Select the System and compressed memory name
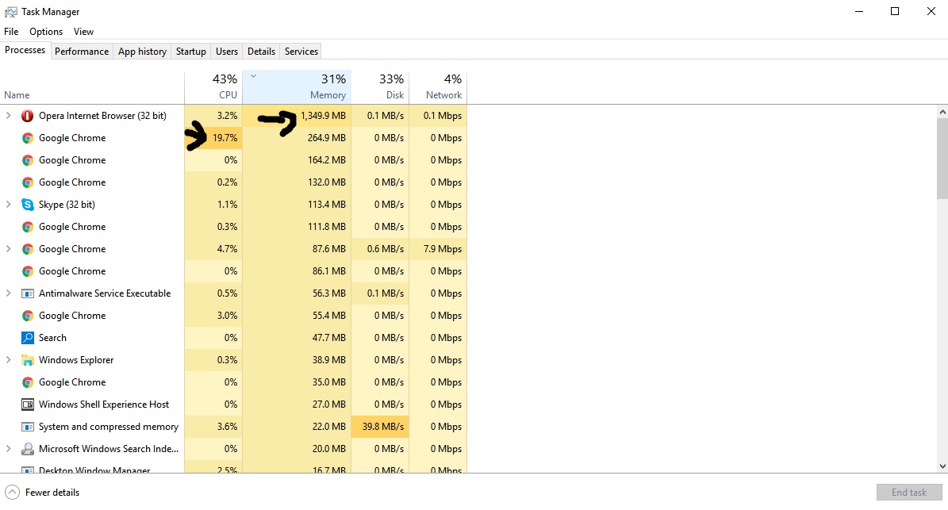This screenshot has width=948, height=510. pyautogui.click(x=109, y=427)
